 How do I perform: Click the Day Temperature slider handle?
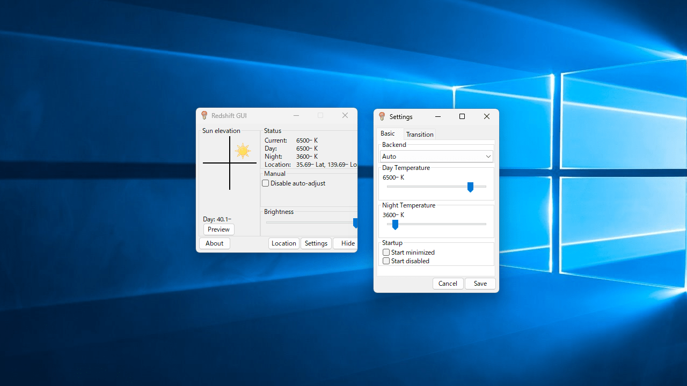(x=470, y=187)
